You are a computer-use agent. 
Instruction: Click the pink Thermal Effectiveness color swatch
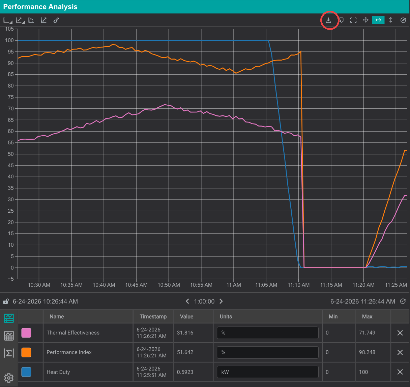pos(26,333)
